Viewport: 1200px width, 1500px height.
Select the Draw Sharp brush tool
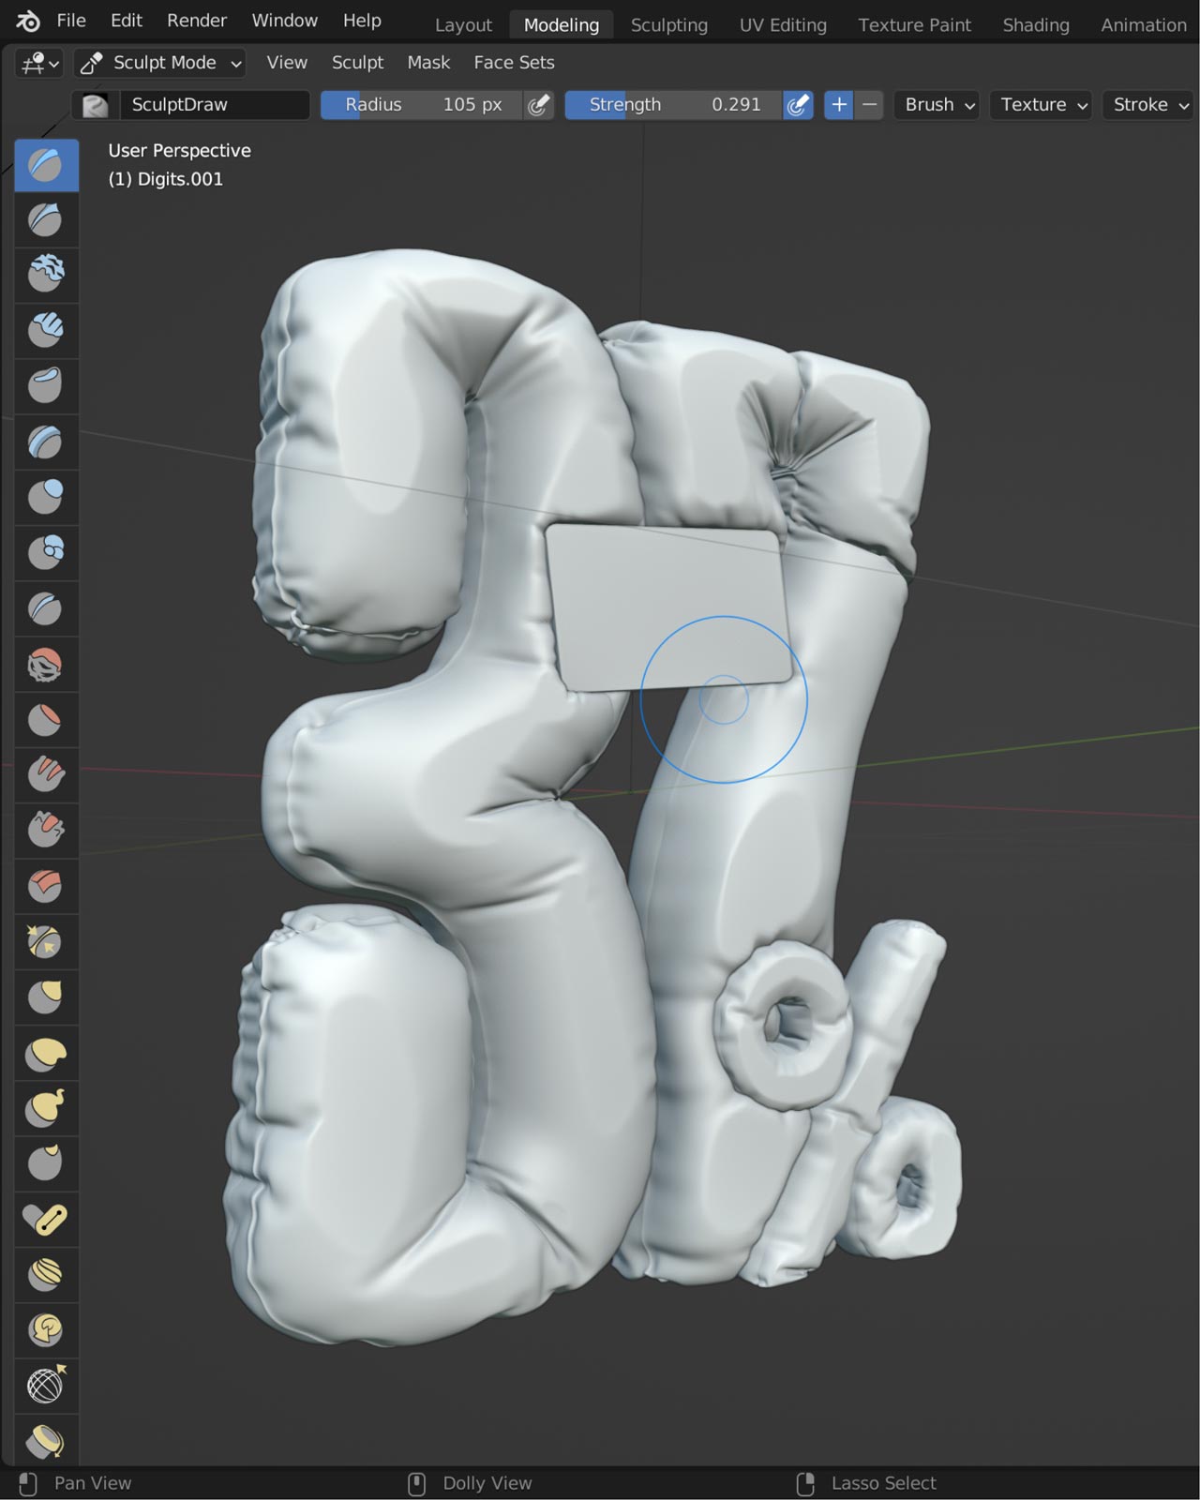(45, 220)
